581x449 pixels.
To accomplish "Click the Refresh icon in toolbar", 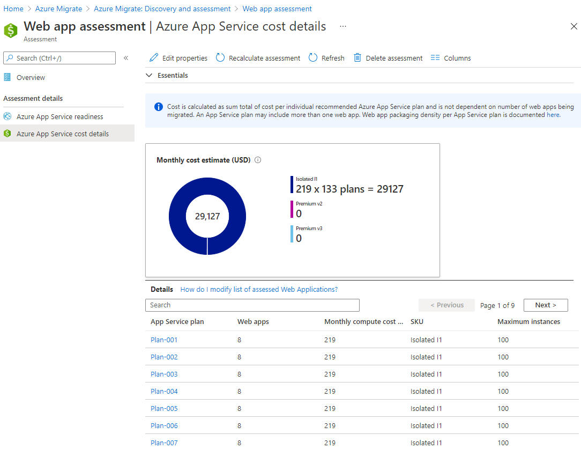I will 313,58.
